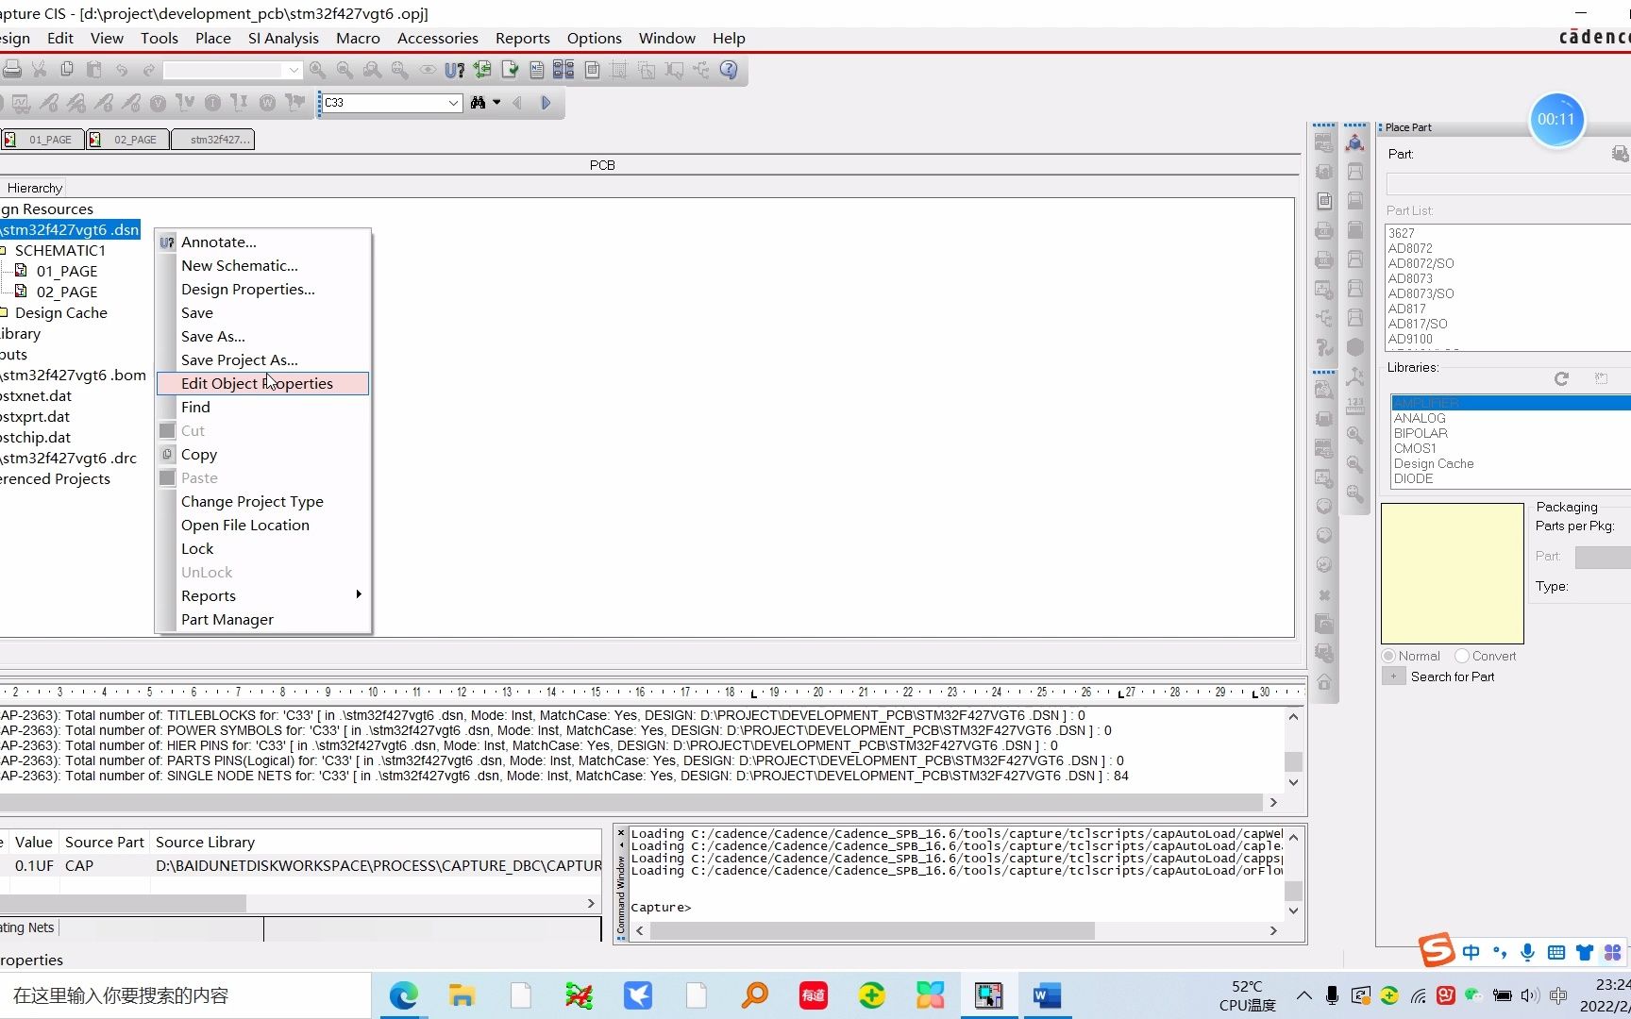
Task: Select the Normal radio button
Action: tap(1388, 656)
